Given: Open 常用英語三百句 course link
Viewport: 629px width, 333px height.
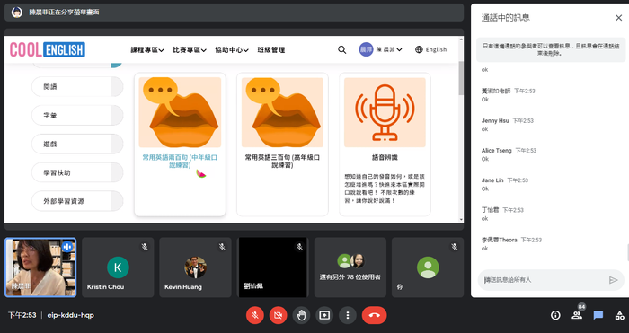Looking at the screenshot, I should coord(282,161).
